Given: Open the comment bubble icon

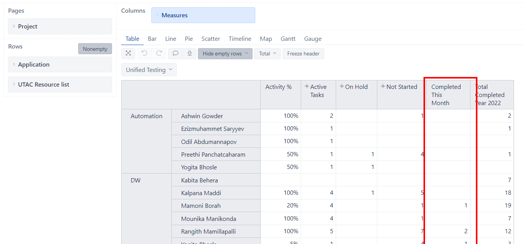Looking at the screenshot, I should coord(175,53).
